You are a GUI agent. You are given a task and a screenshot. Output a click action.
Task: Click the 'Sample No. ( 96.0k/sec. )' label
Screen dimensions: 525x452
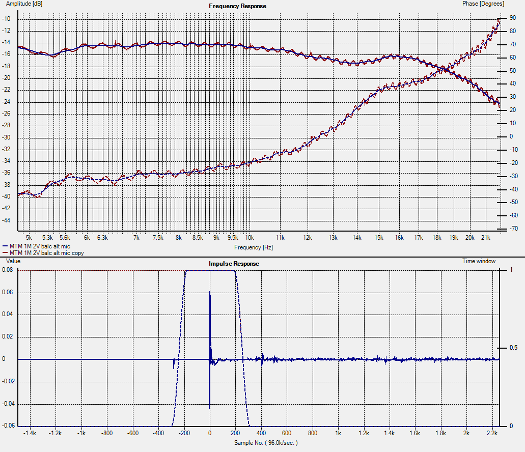(266, 443)
